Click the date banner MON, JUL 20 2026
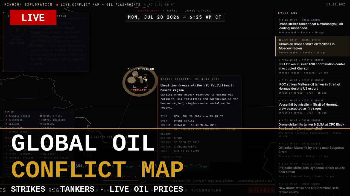This screenshot has height=196, width=350. pos(175,17)
